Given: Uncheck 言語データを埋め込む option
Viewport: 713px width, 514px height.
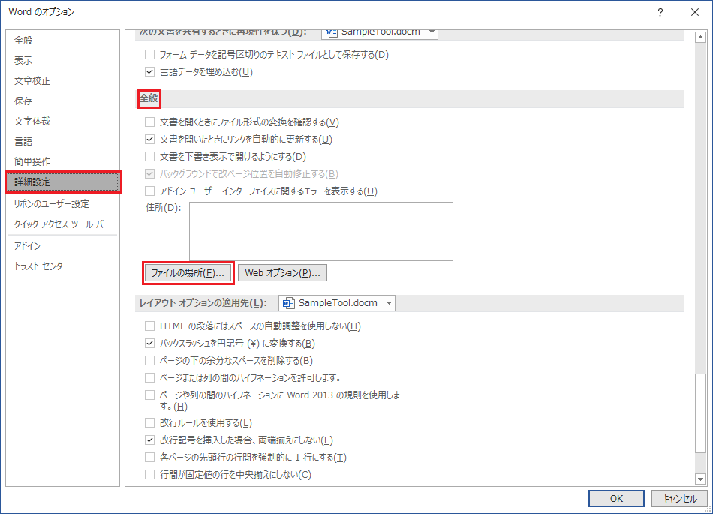Looking at the screenshot, I should (x=149, y=72).
